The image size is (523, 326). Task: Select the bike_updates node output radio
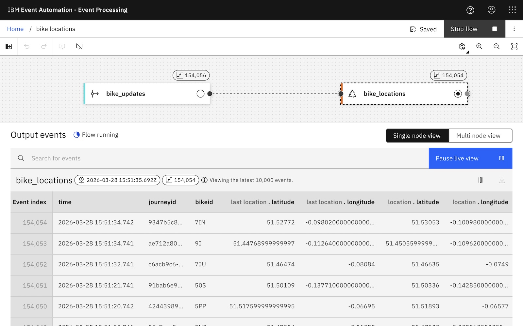tap(200, 94)
